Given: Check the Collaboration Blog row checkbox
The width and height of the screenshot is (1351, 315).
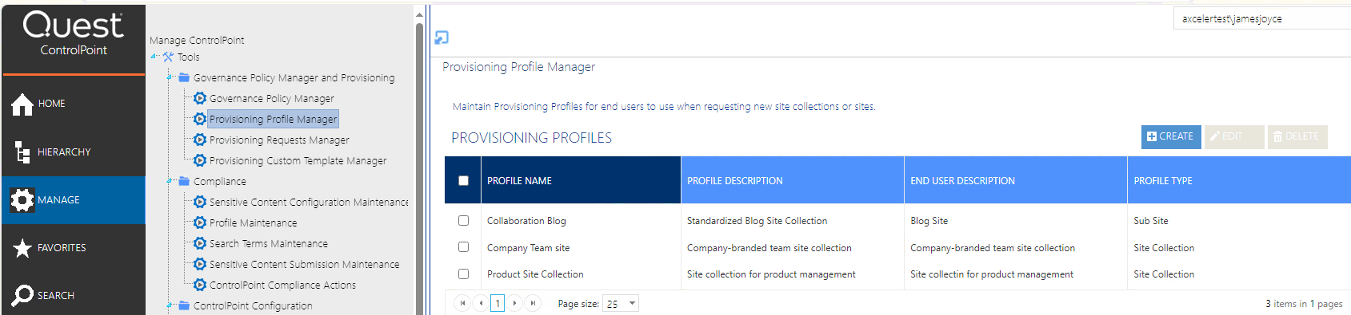Looking at the screenshot, I should [x=463, y=221].
